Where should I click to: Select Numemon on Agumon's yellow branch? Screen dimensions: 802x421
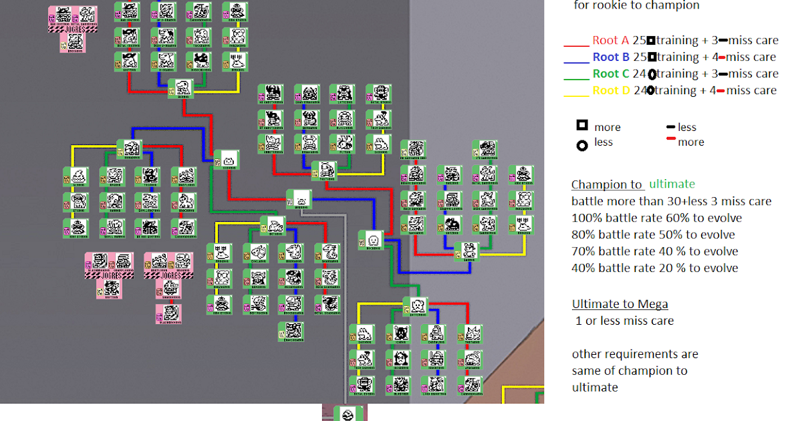235,61
